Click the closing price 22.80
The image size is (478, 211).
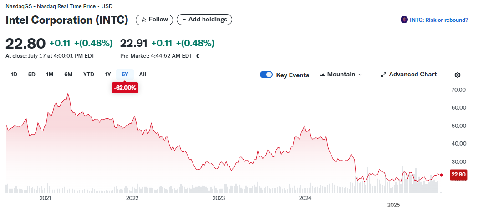(x=25, y=44)
